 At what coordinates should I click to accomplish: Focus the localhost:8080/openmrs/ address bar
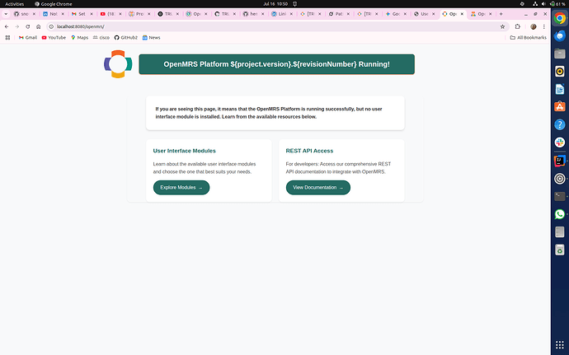[x=278, y=26]
